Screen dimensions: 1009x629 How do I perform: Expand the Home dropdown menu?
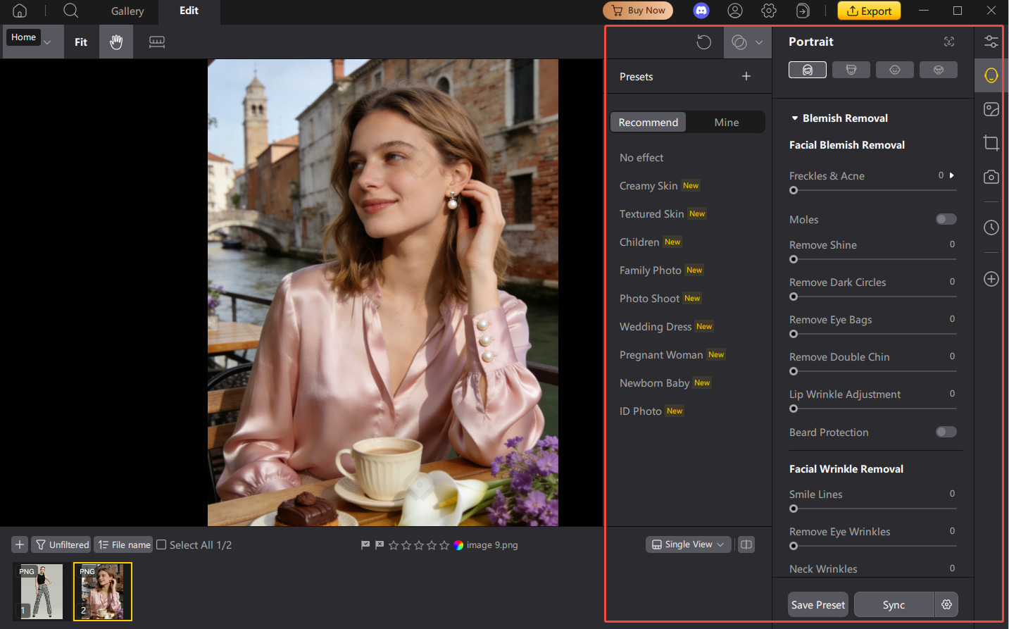click(x=47, y=42)
